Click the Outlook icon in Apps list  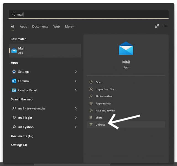coord(14,81)
